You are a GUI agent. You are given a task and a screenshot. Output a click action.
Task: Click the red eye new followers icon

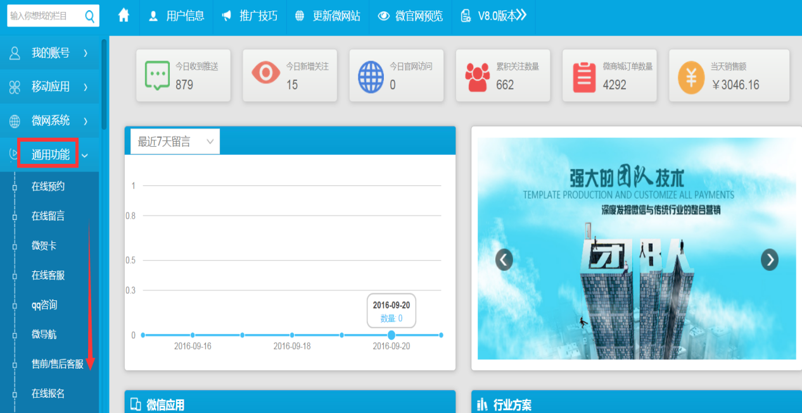(265, 73)
